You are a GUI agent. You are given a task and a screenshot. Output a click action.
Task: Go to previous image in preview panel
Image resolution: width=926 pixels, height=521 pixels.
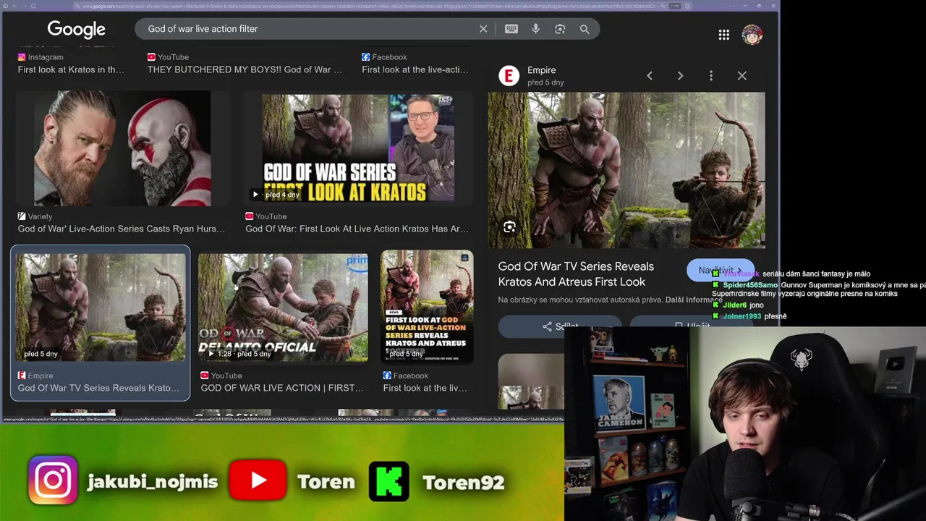coord(650,75)
